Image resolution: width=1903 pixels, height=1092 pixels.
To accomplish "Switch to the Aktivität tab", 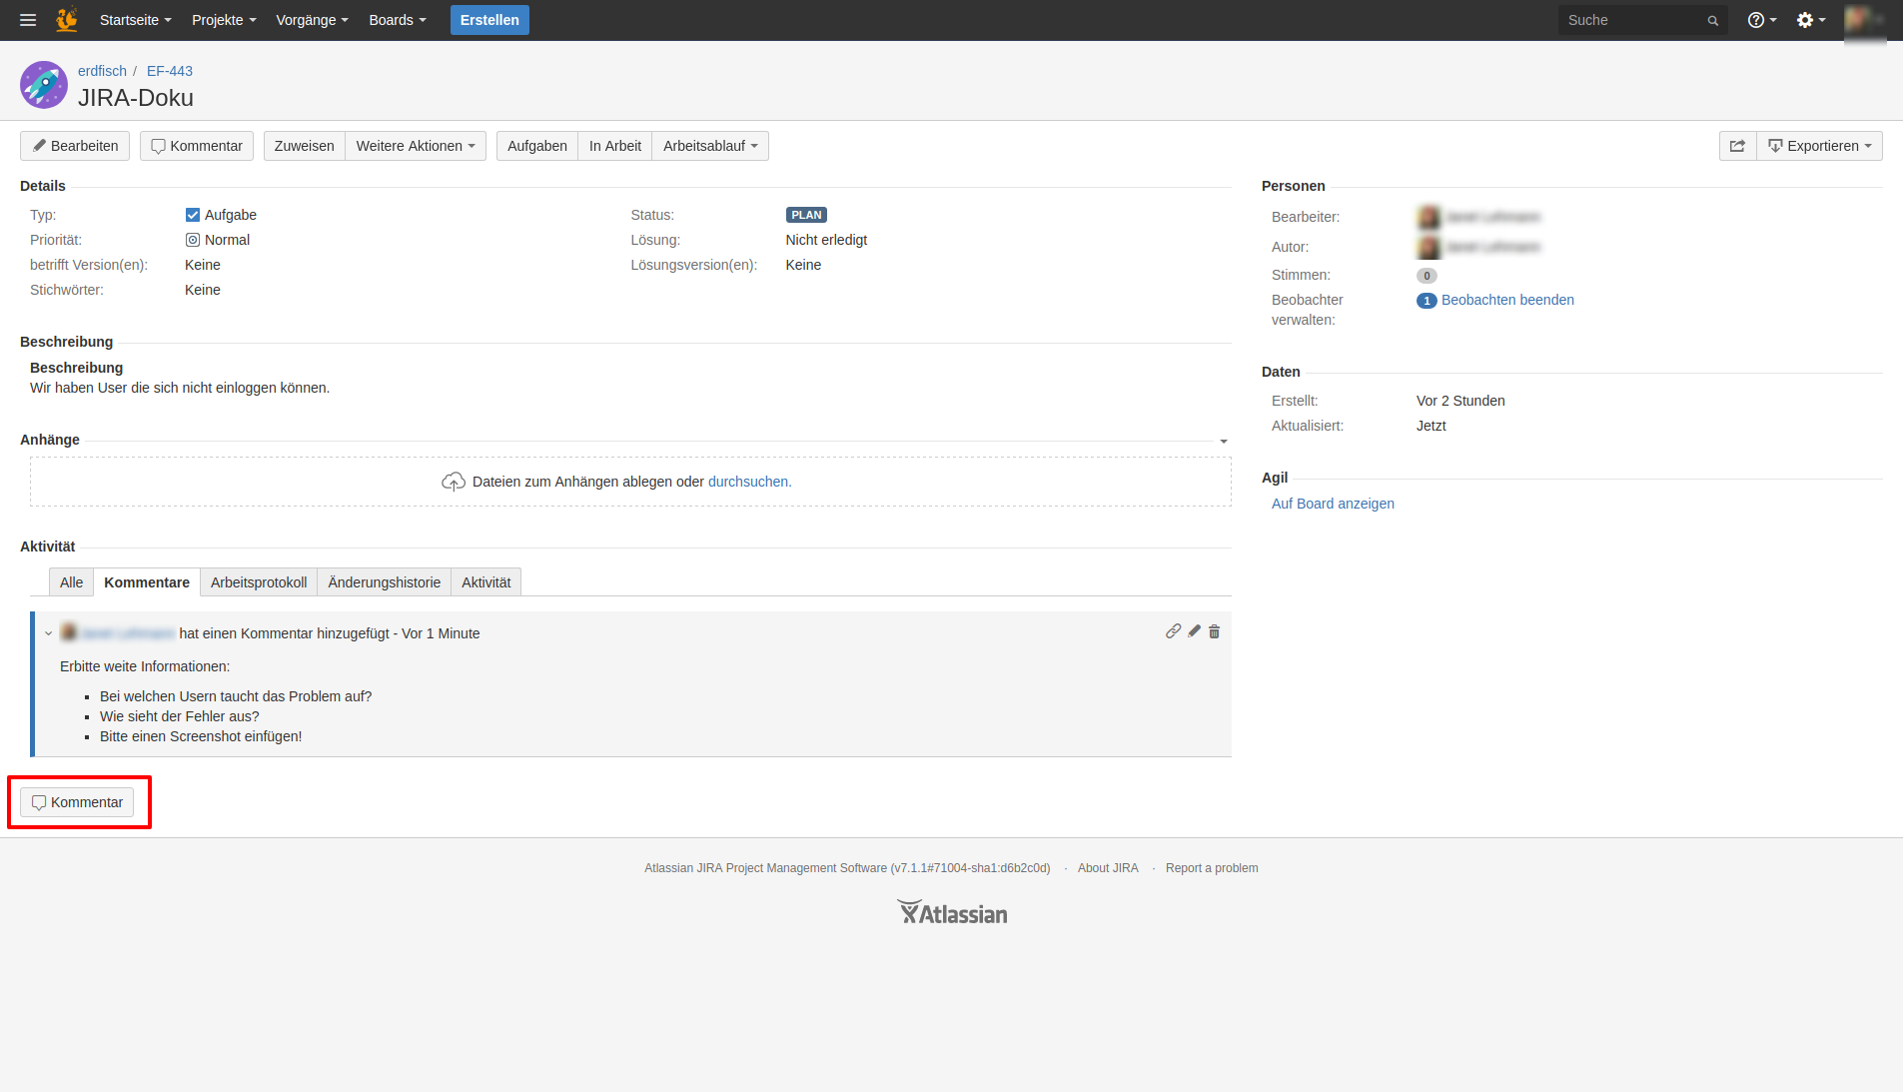I will tap(485, 582).
